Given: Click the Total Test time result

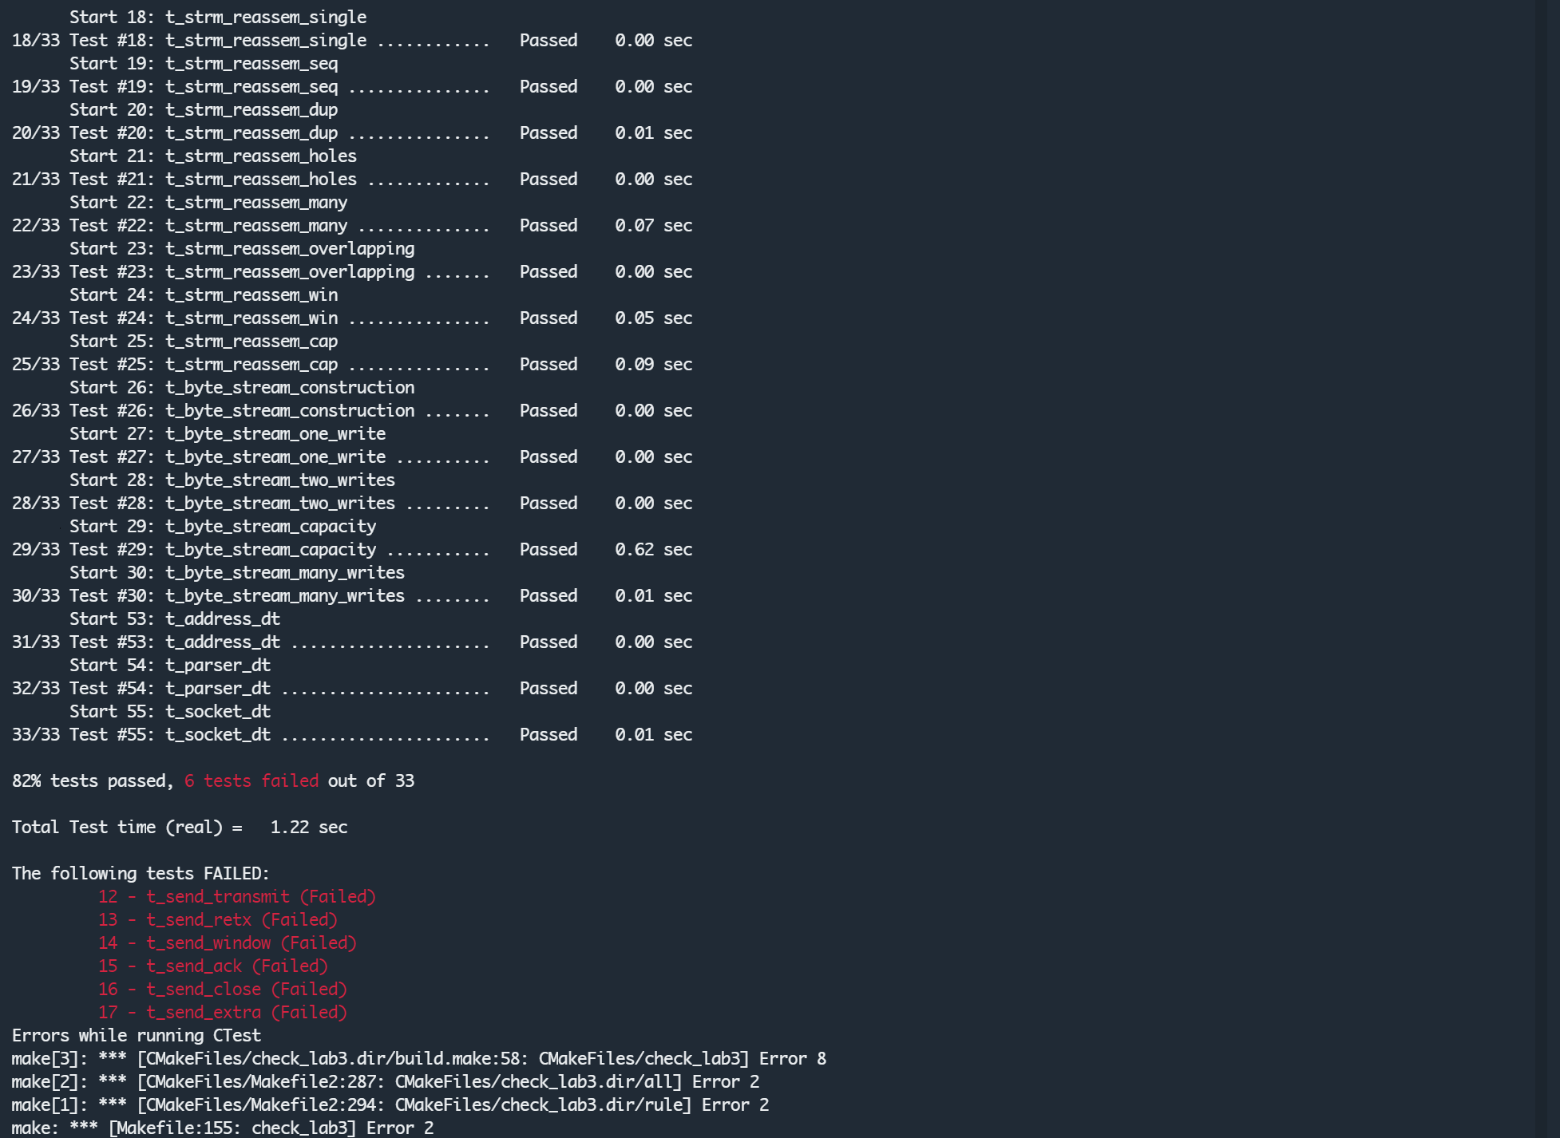Looking at the screenshot, I should click(180, 827).
